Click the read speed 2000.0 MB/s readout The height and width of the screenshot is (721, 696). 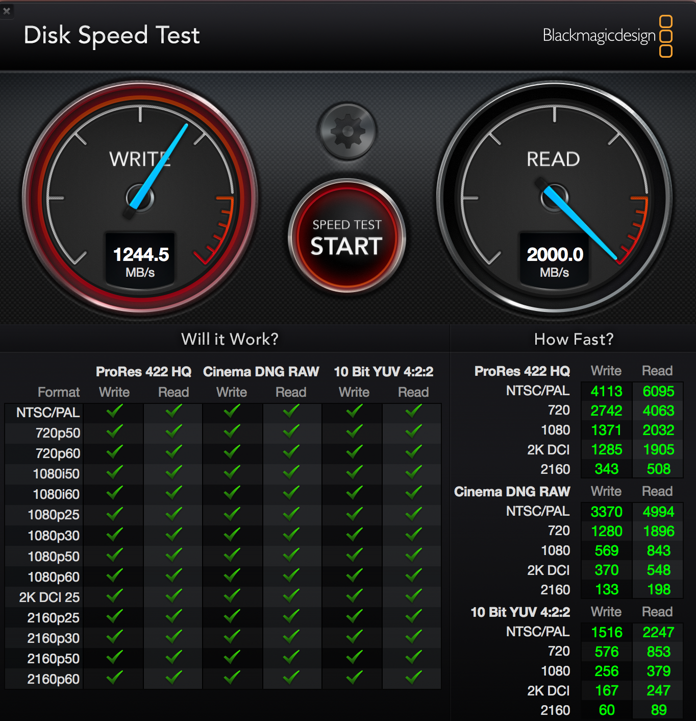[x=555, y=260]
